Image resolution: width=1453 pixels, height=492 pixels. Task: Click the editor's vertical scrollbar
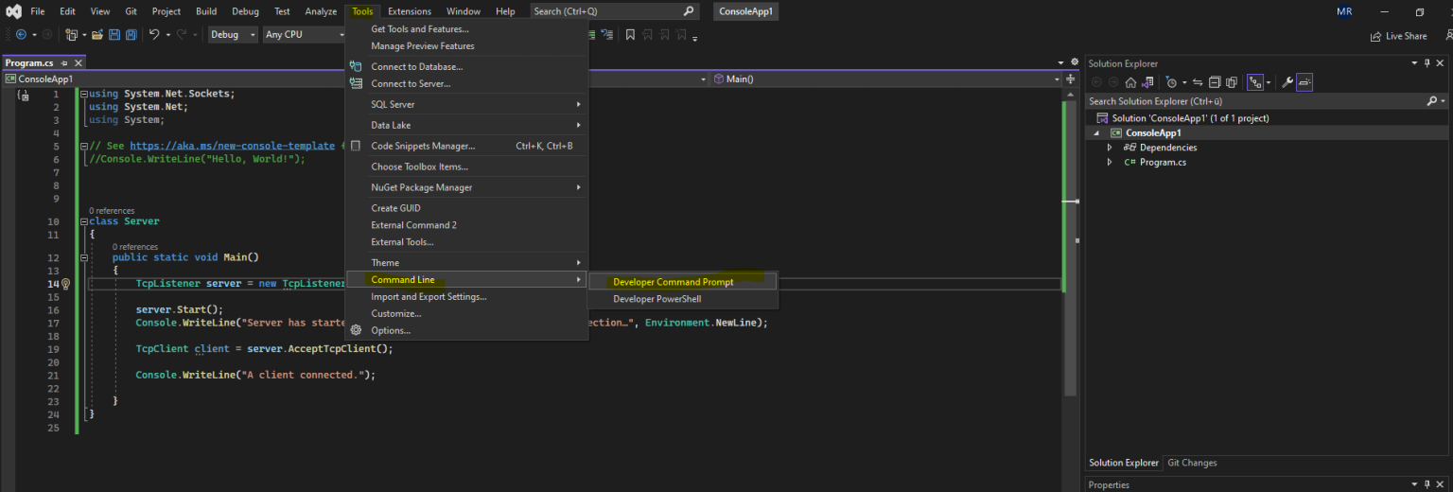pos(1071,237)
